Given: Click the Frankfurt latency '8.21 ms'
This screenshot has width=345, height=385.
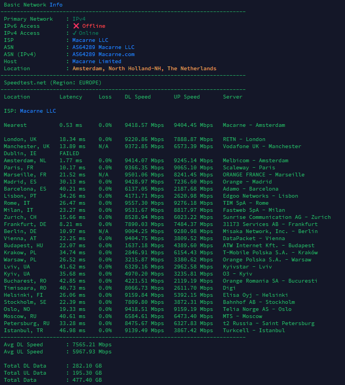Looking at the screenshot, I should pos(71,224).
